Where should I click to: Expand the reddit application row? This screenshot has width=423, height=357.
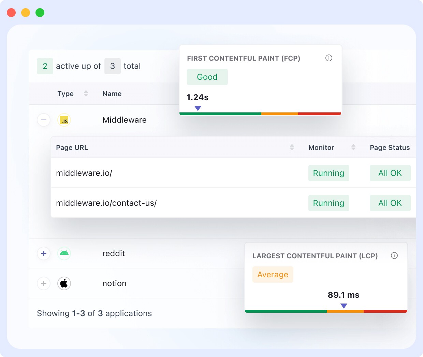pos(44,253)
